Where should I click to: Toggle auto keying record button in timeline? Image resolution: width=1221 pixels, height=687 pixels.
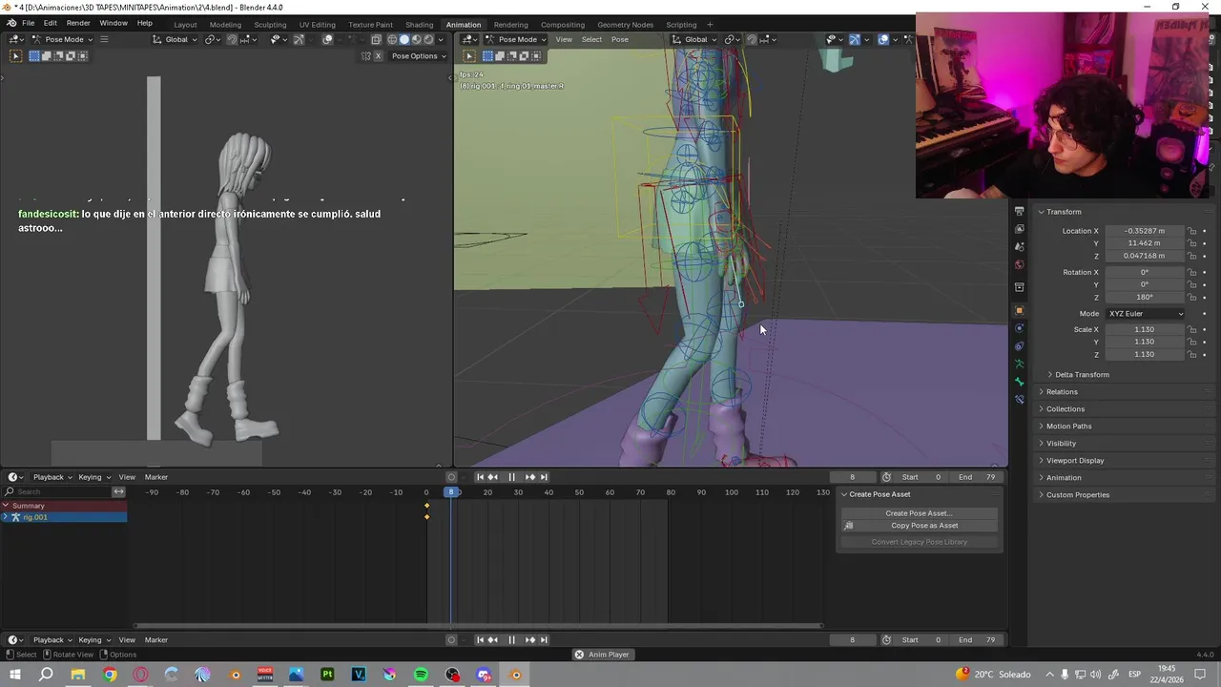tap(451, 477)
